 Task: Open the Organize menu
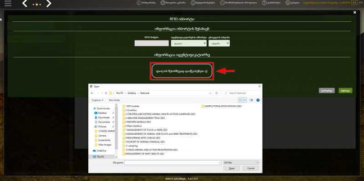tap(97, 100)
